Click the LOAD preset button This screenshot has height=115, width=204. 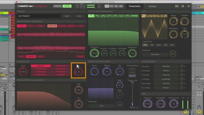point(79,16)
